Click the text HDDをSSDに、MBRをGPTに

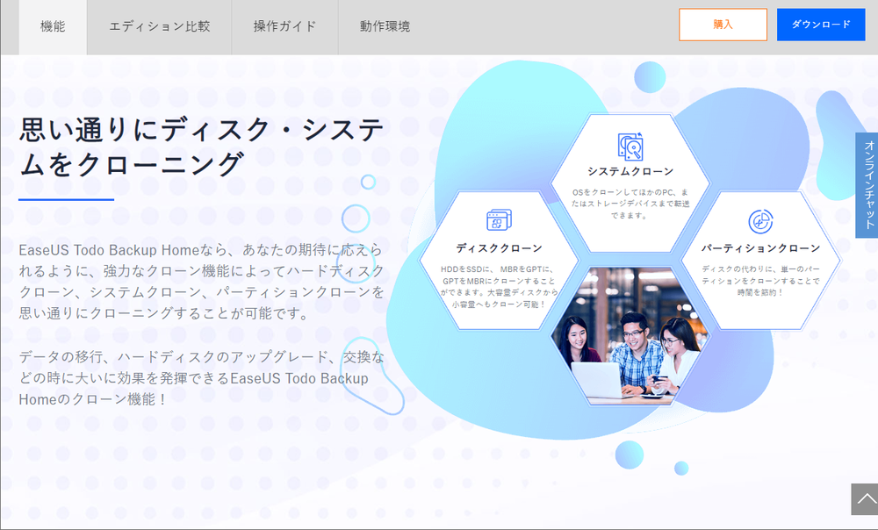click(x=499, y=287)
